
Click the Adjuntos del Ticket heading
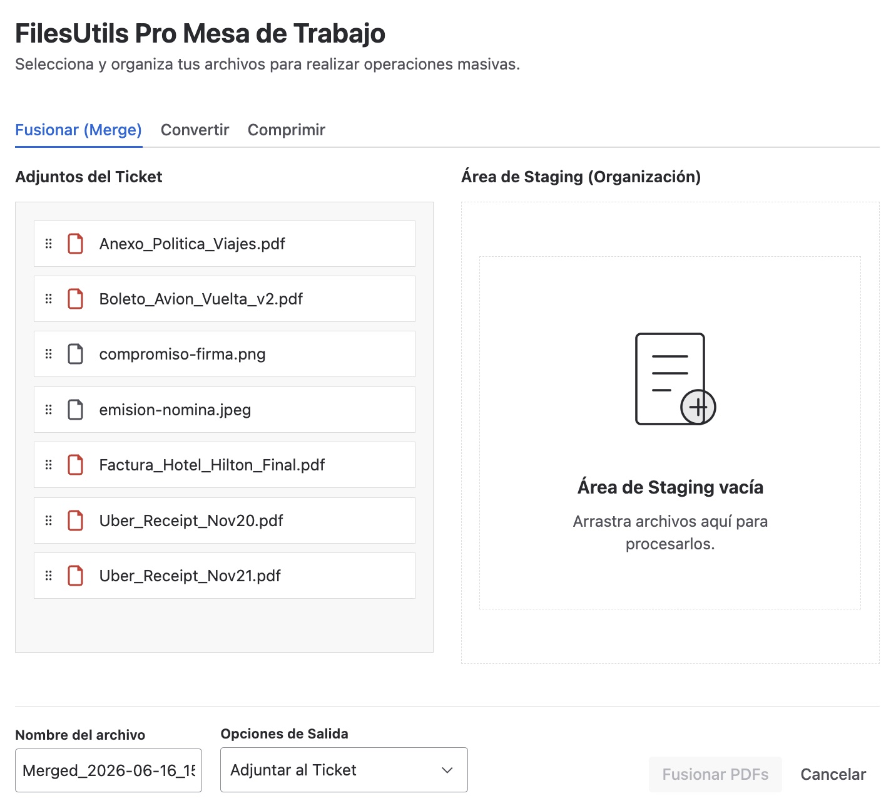[88, 177]
